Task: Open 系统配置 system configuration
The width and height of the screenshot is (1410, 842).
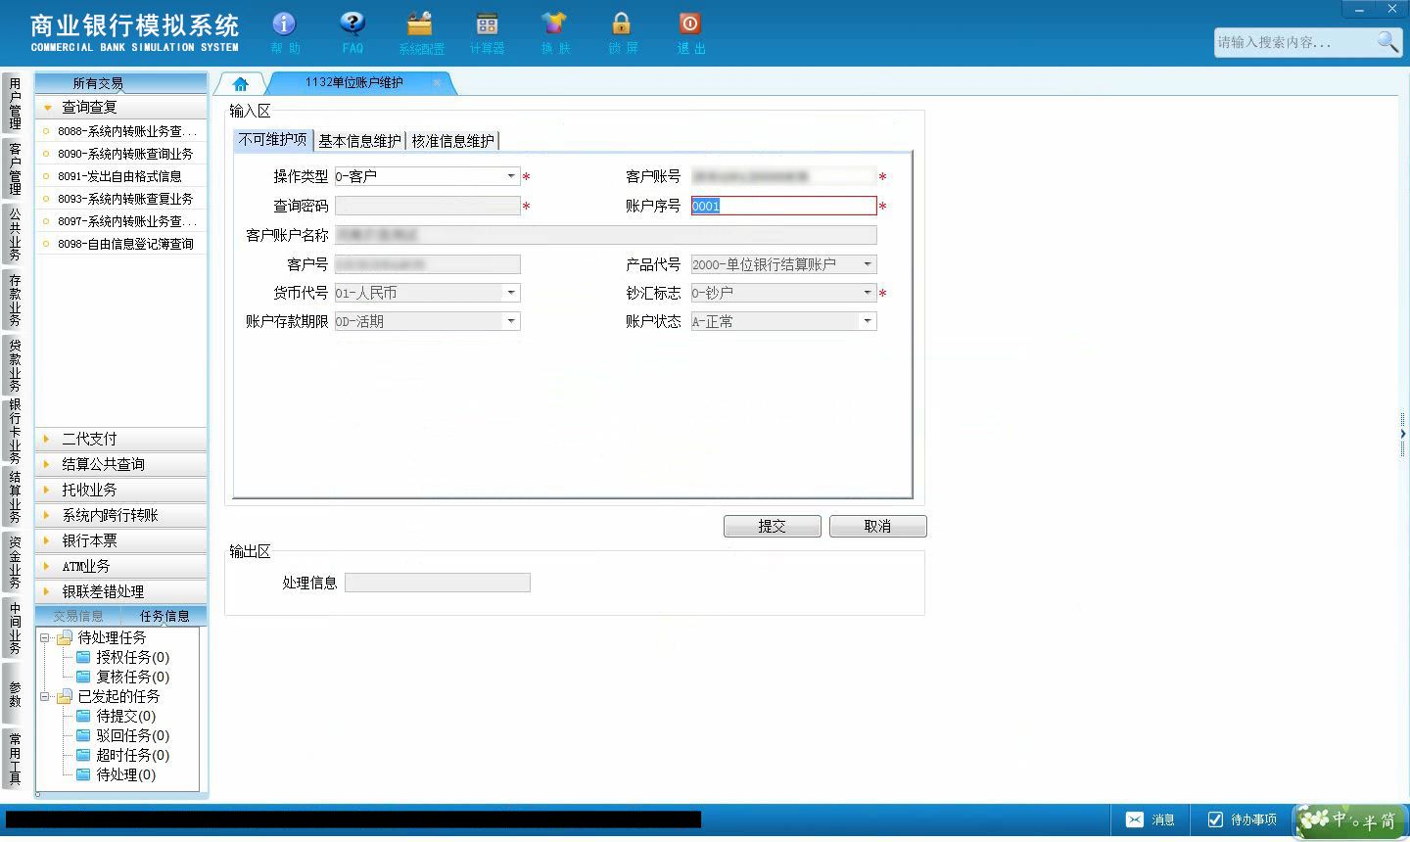Action: coord(420,32)
